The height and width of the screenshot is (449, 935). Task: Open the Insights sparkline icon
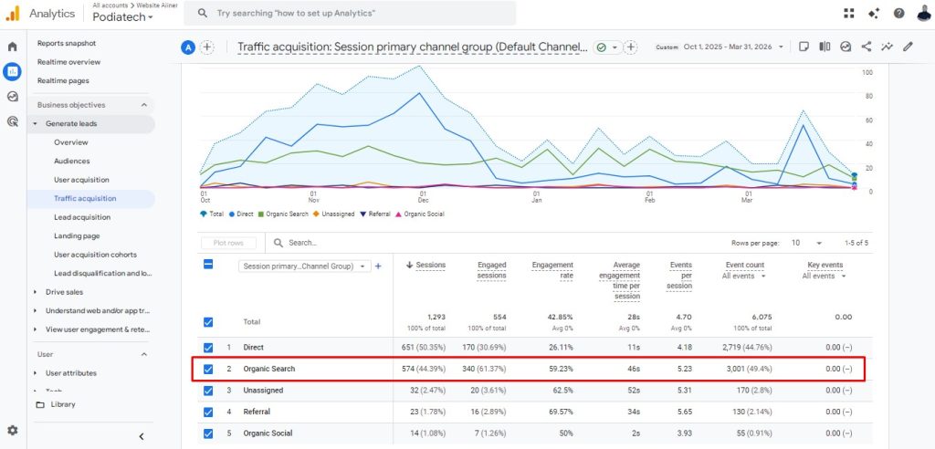tap(887, 47)
